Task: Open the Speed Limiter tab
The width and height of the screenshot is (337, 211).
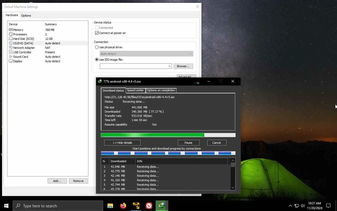Action: pyautogui.click(x=135, y=90)
